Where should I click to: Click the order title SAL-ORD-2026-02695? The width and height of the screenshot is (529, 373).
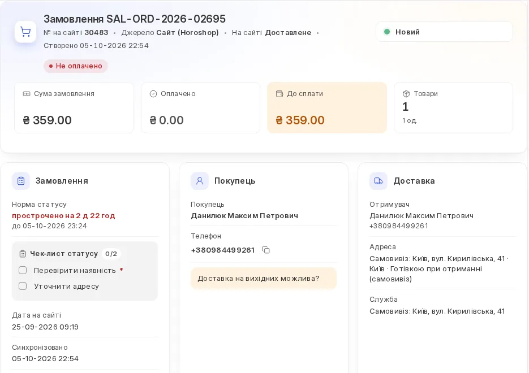coord(135,19)
